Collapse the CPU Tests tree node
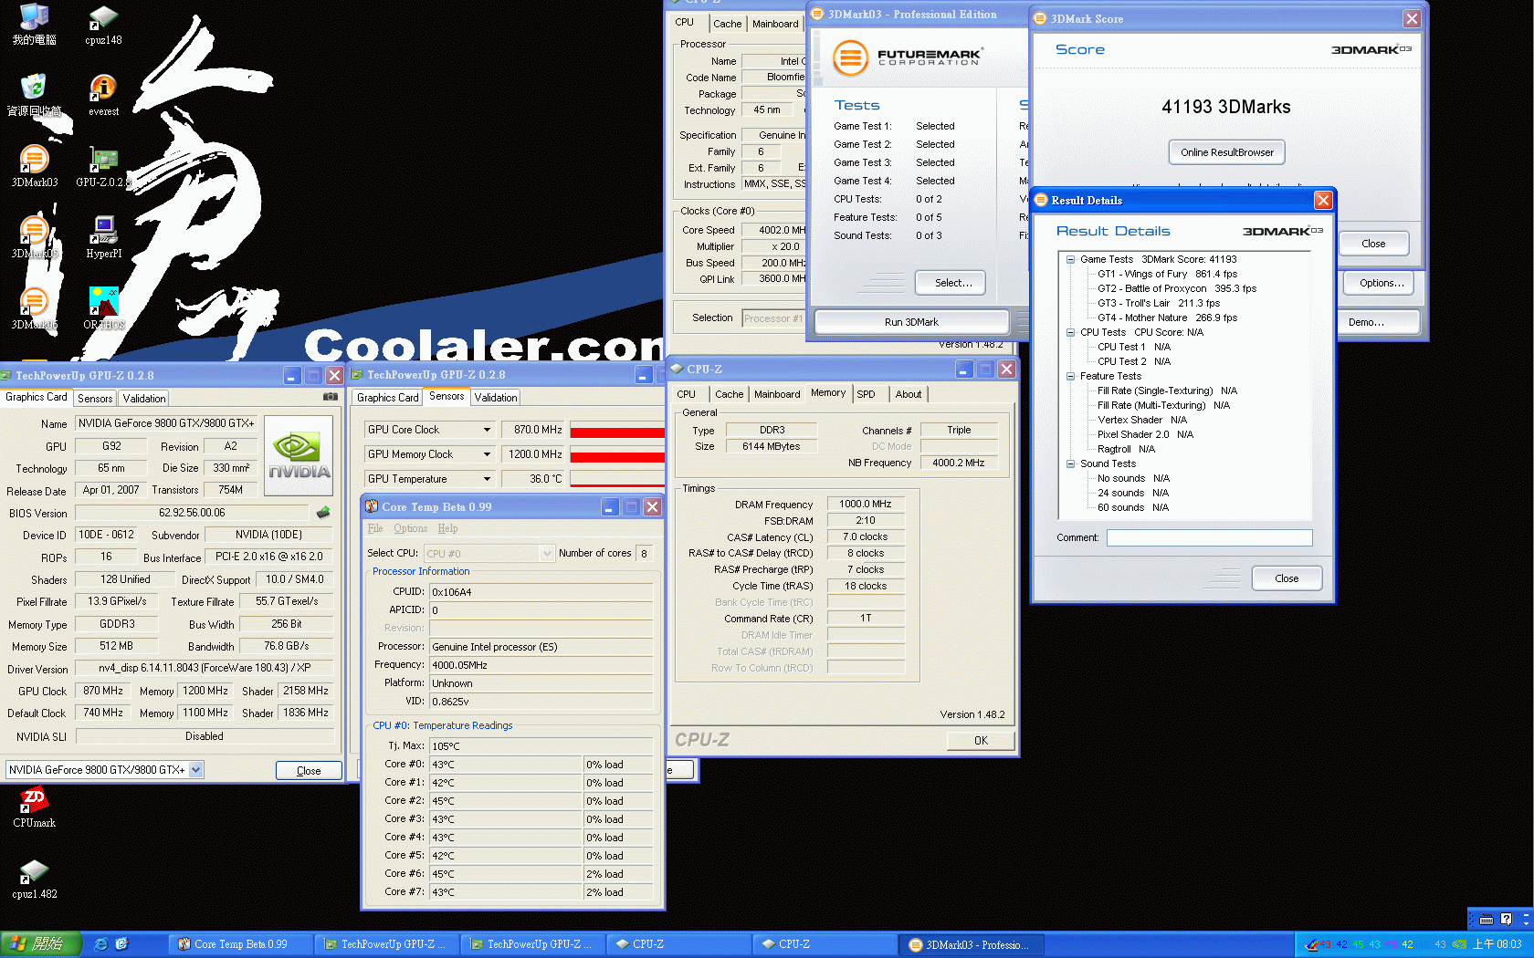Viewport: 1534px width, 958px height. 1070,332
